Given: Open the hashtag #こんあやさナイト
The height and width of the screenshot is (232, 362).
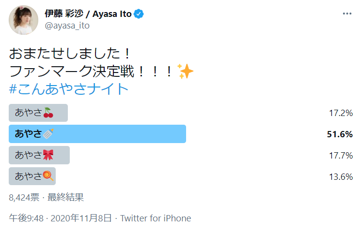Looking at the screenshot, I should click(x=69, y=89).
